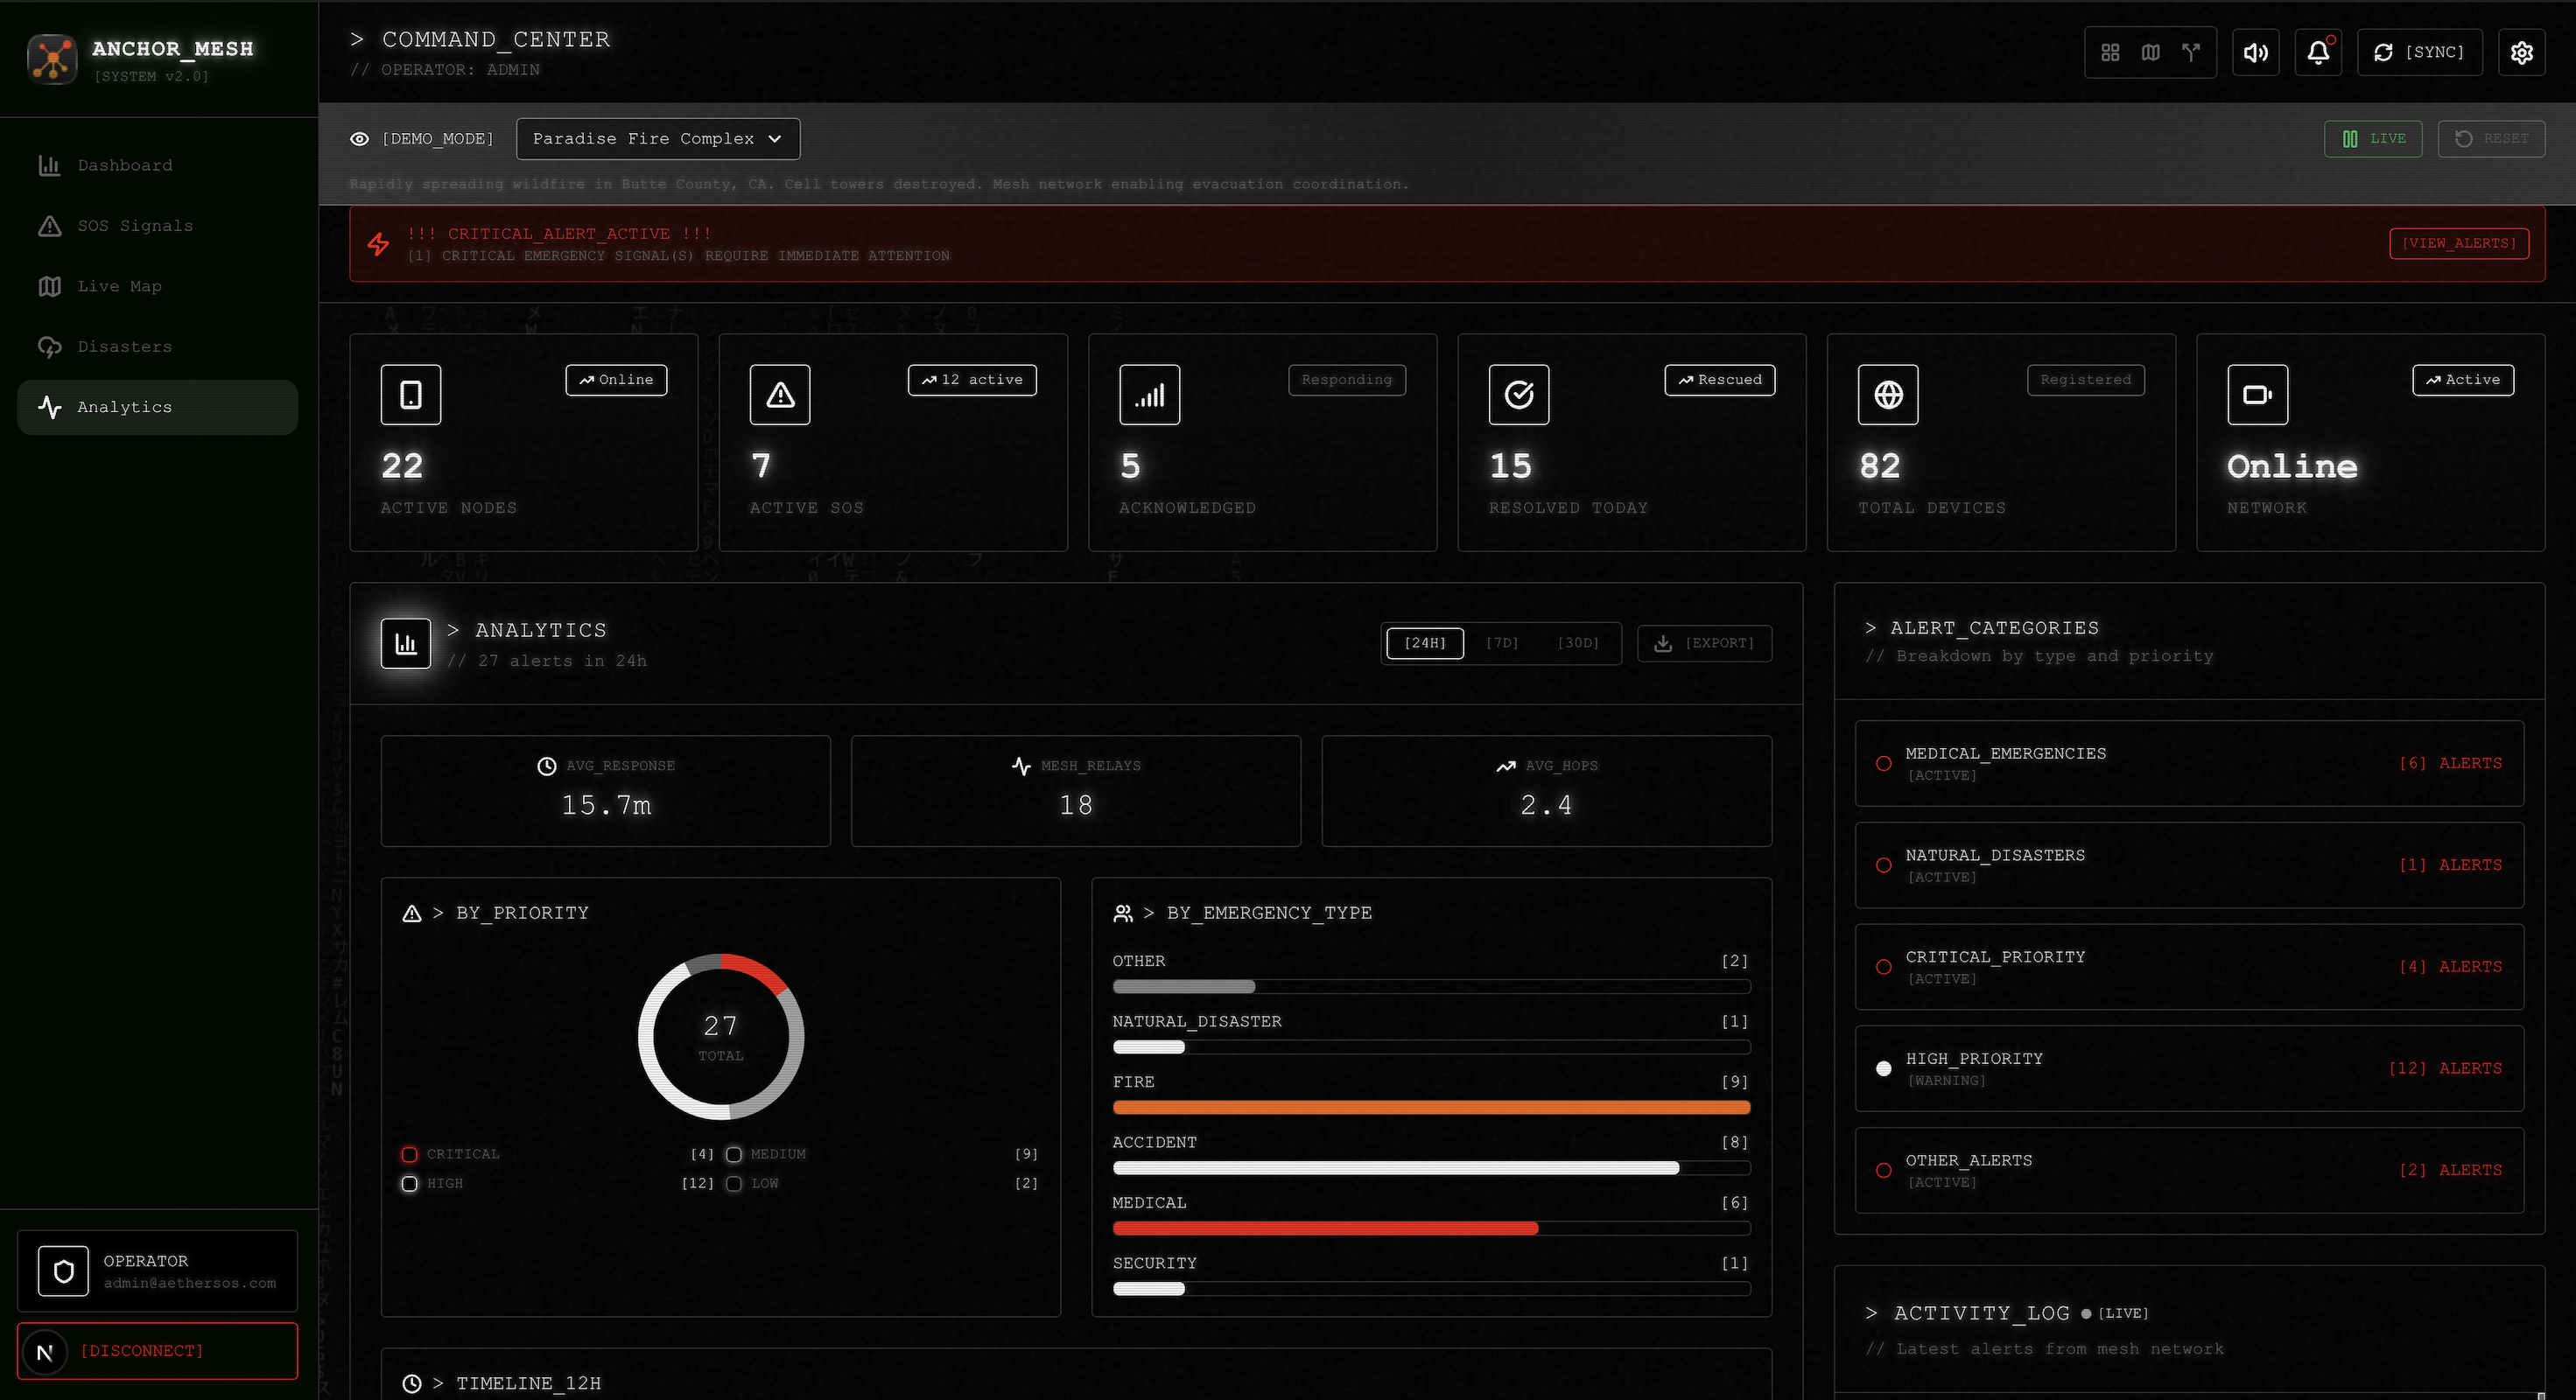Mute alerts with the speaker icon
This screenshot has width=2576, height=1400.
click(x=2256, y=52)
